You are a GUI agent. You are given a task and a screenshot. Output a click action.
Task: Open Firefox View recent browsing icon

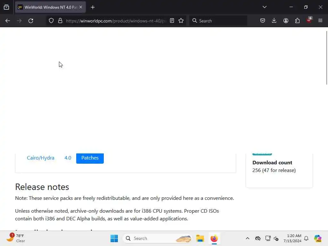(6, 7)
